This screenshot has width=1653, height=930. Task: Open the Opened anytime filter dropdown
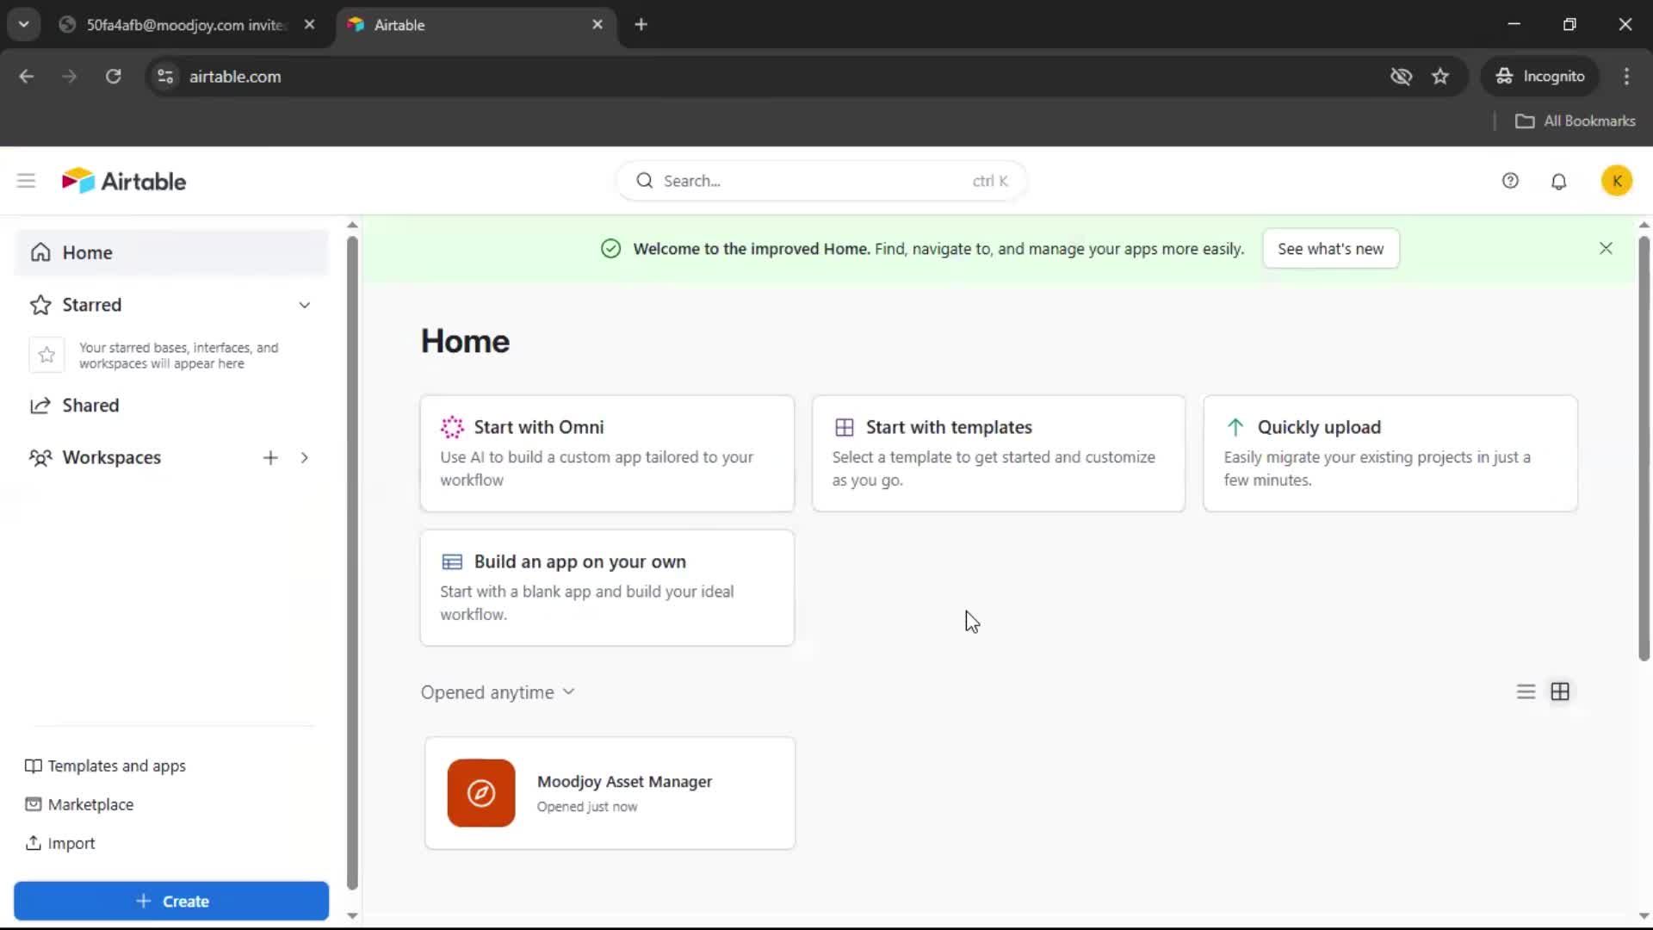point(498,692)
